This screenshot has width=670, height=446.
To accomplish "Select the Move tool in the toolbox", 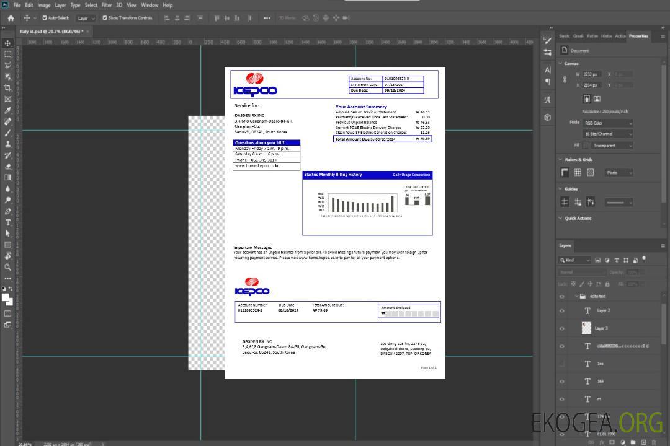I will click(x=7, y=43).
